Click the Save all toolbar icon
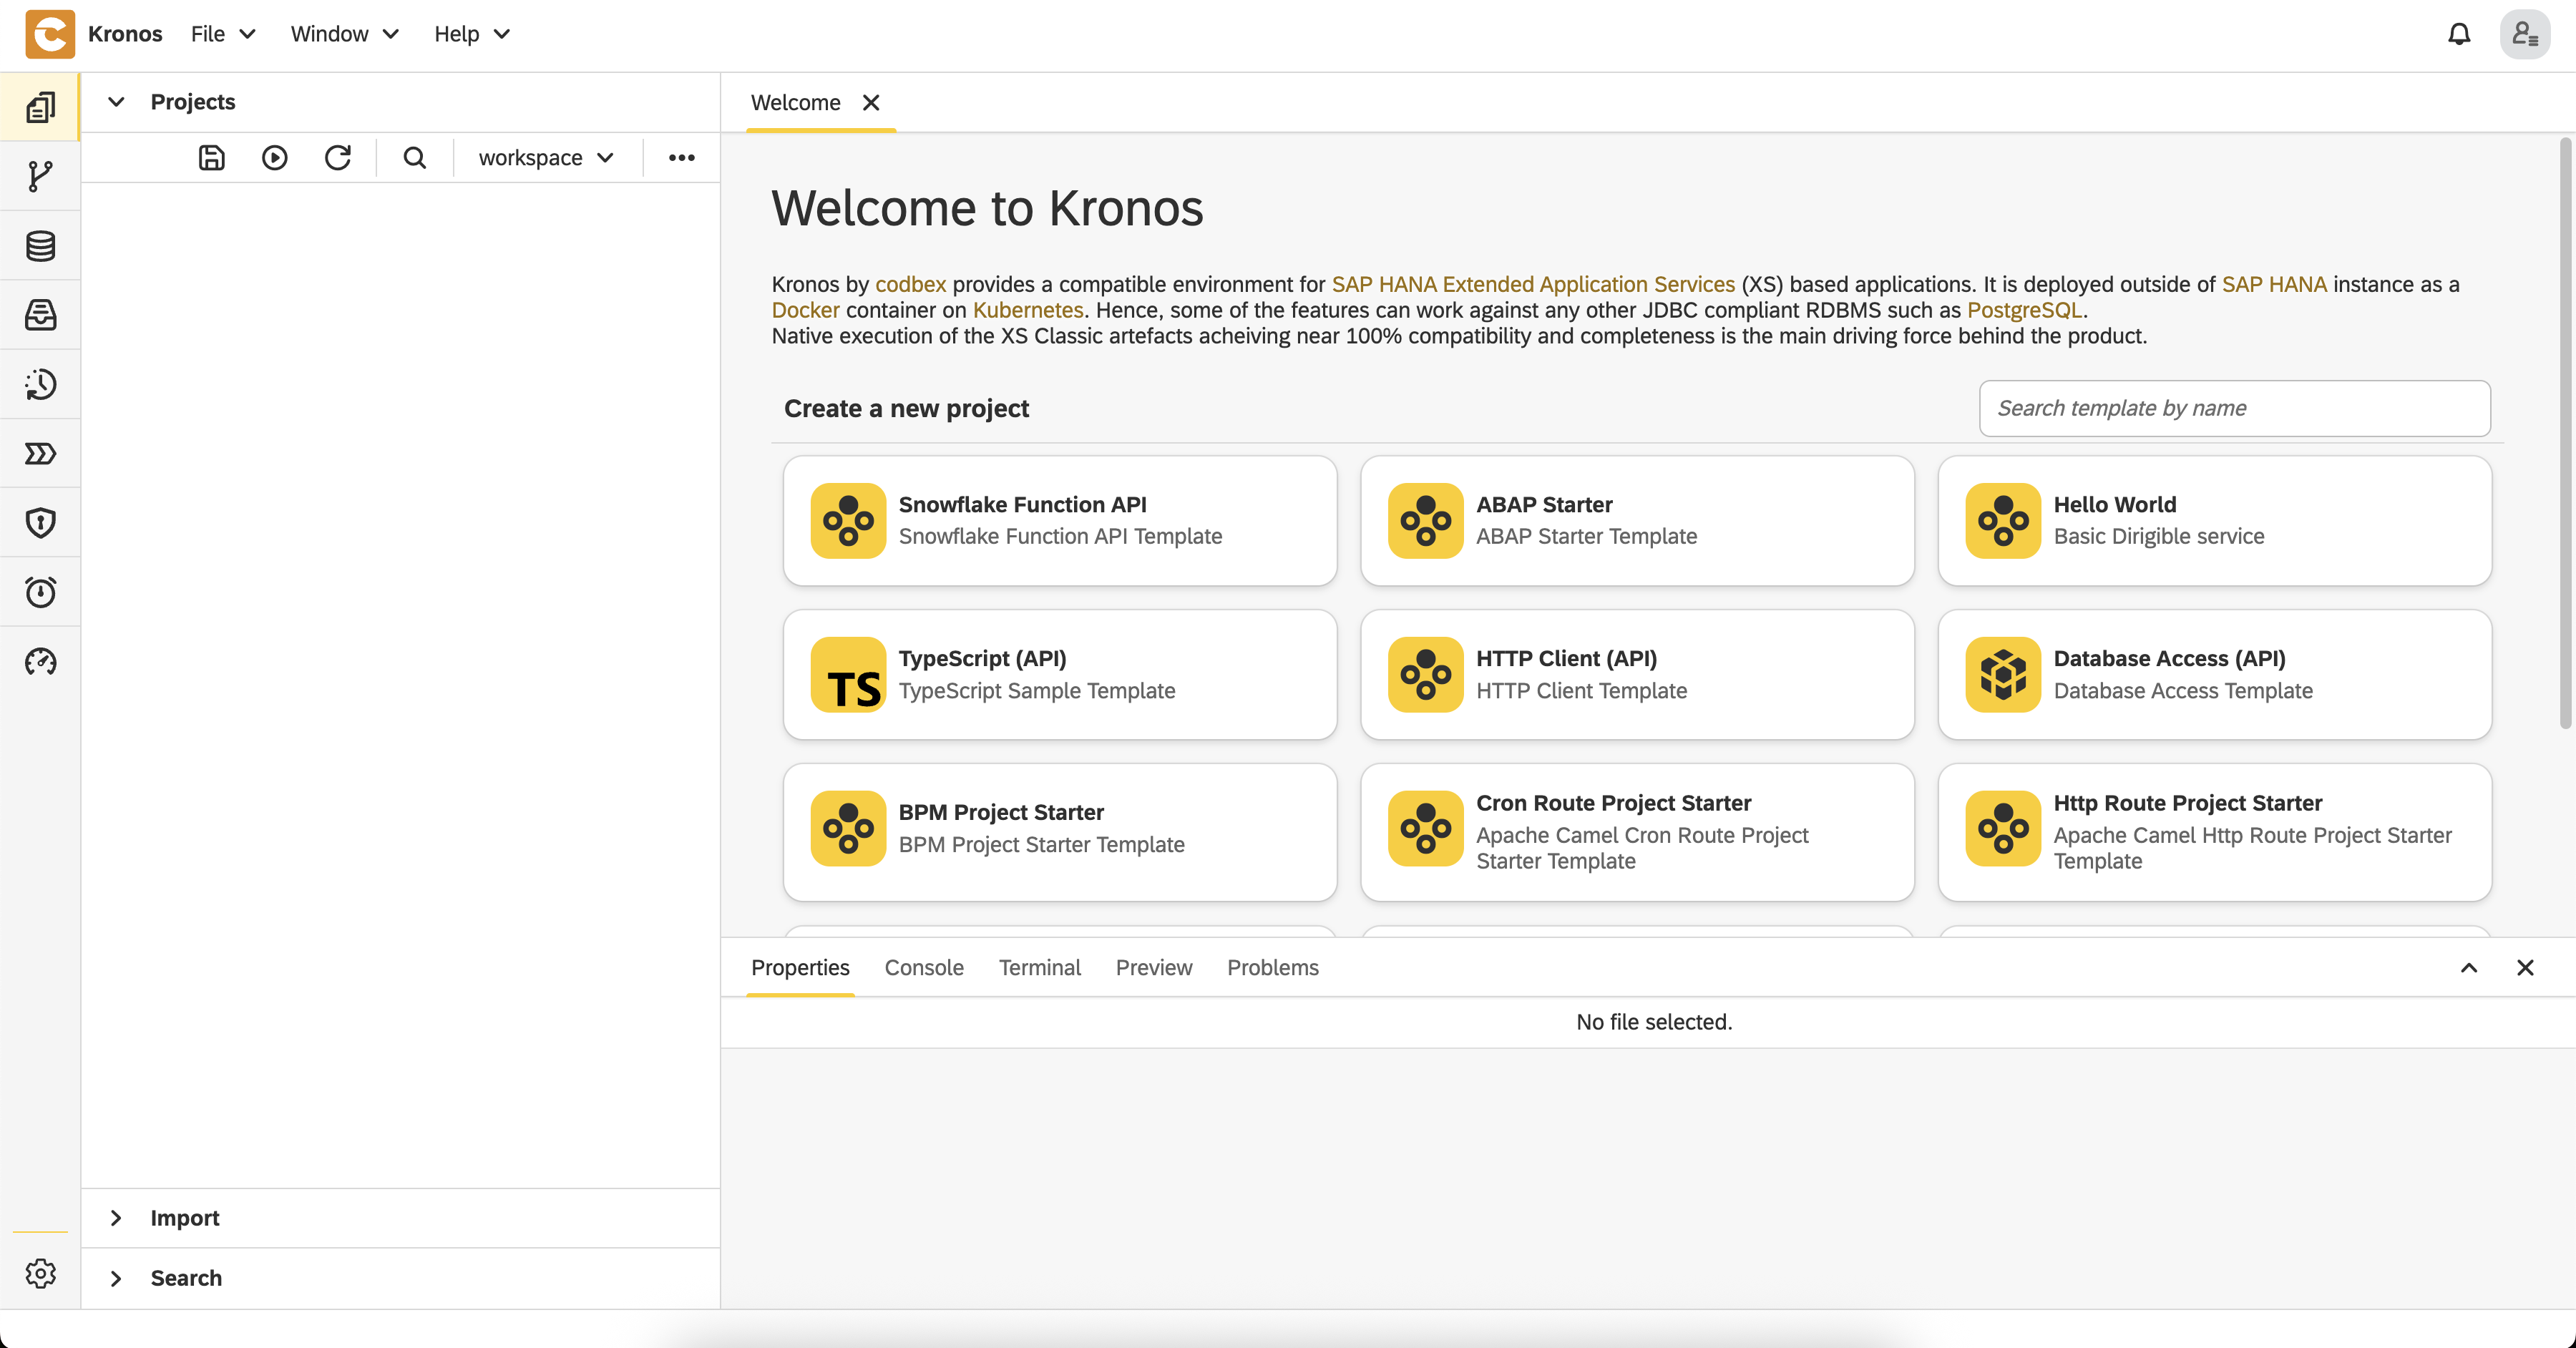The height and width of the screenshot is (1348, 2576). click(x=211, y=157)
